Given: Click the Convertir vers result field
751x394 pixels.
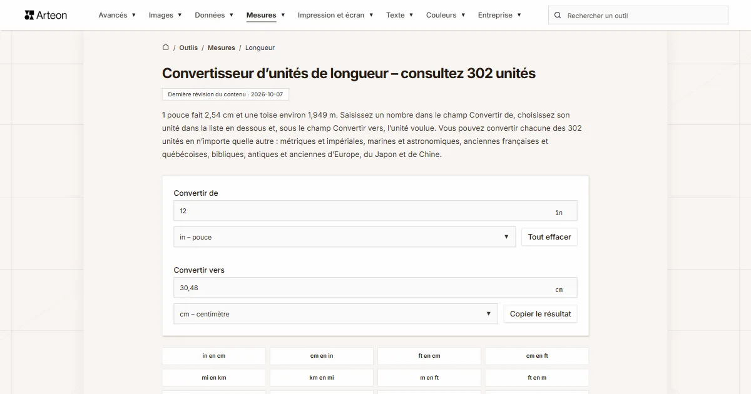Looking at the screenshot, I should pos(375,288).
